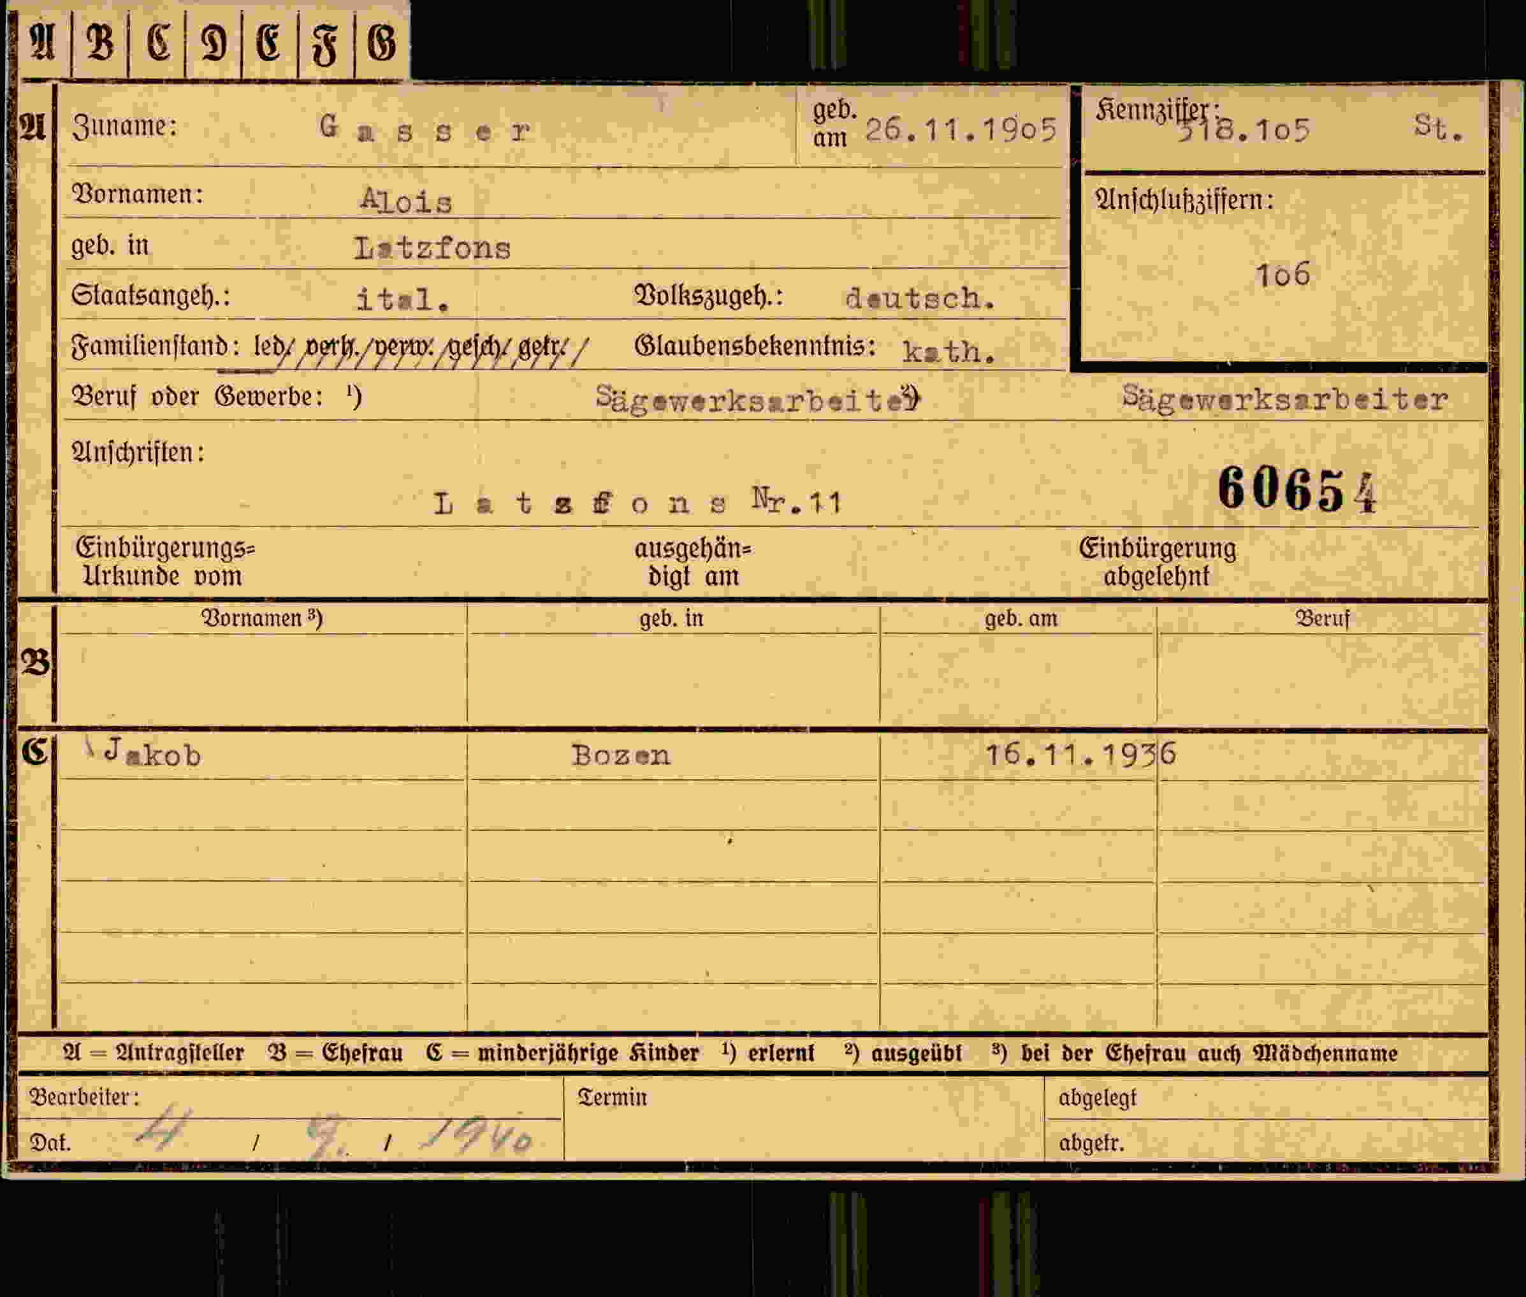Click the stamped number '60654'
Screen dimensions: 1526x1297
[1297, 489]
